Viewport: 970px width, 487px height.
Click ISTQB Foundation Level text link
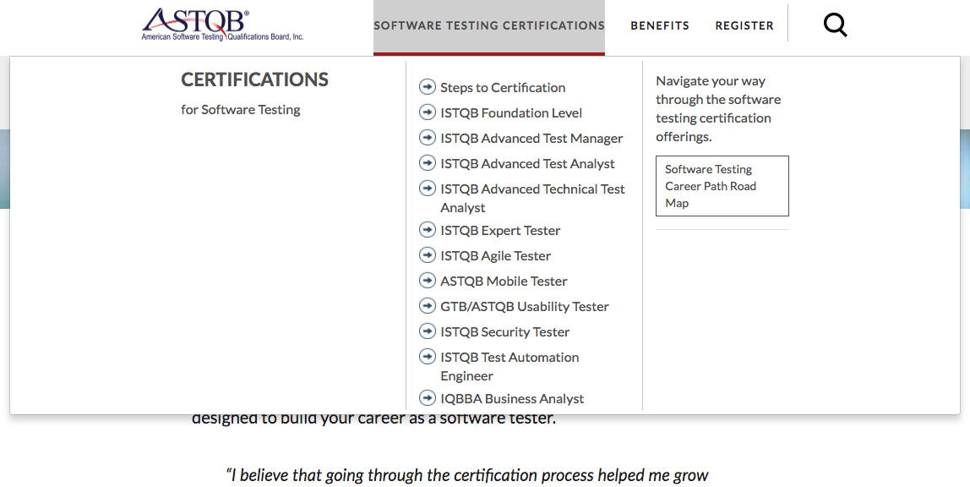(511, 112)
